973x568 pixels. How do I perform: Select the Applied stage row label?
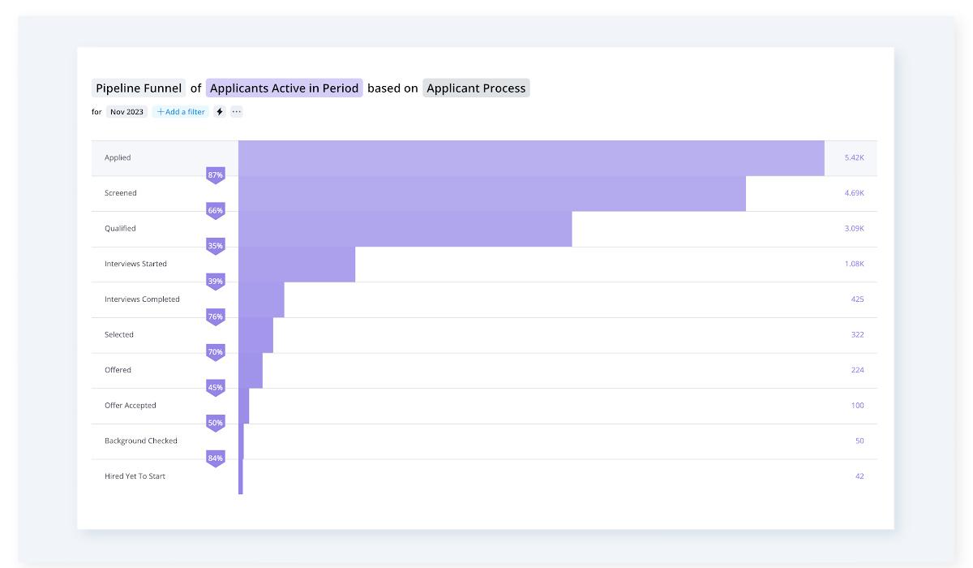click(118, 158)
